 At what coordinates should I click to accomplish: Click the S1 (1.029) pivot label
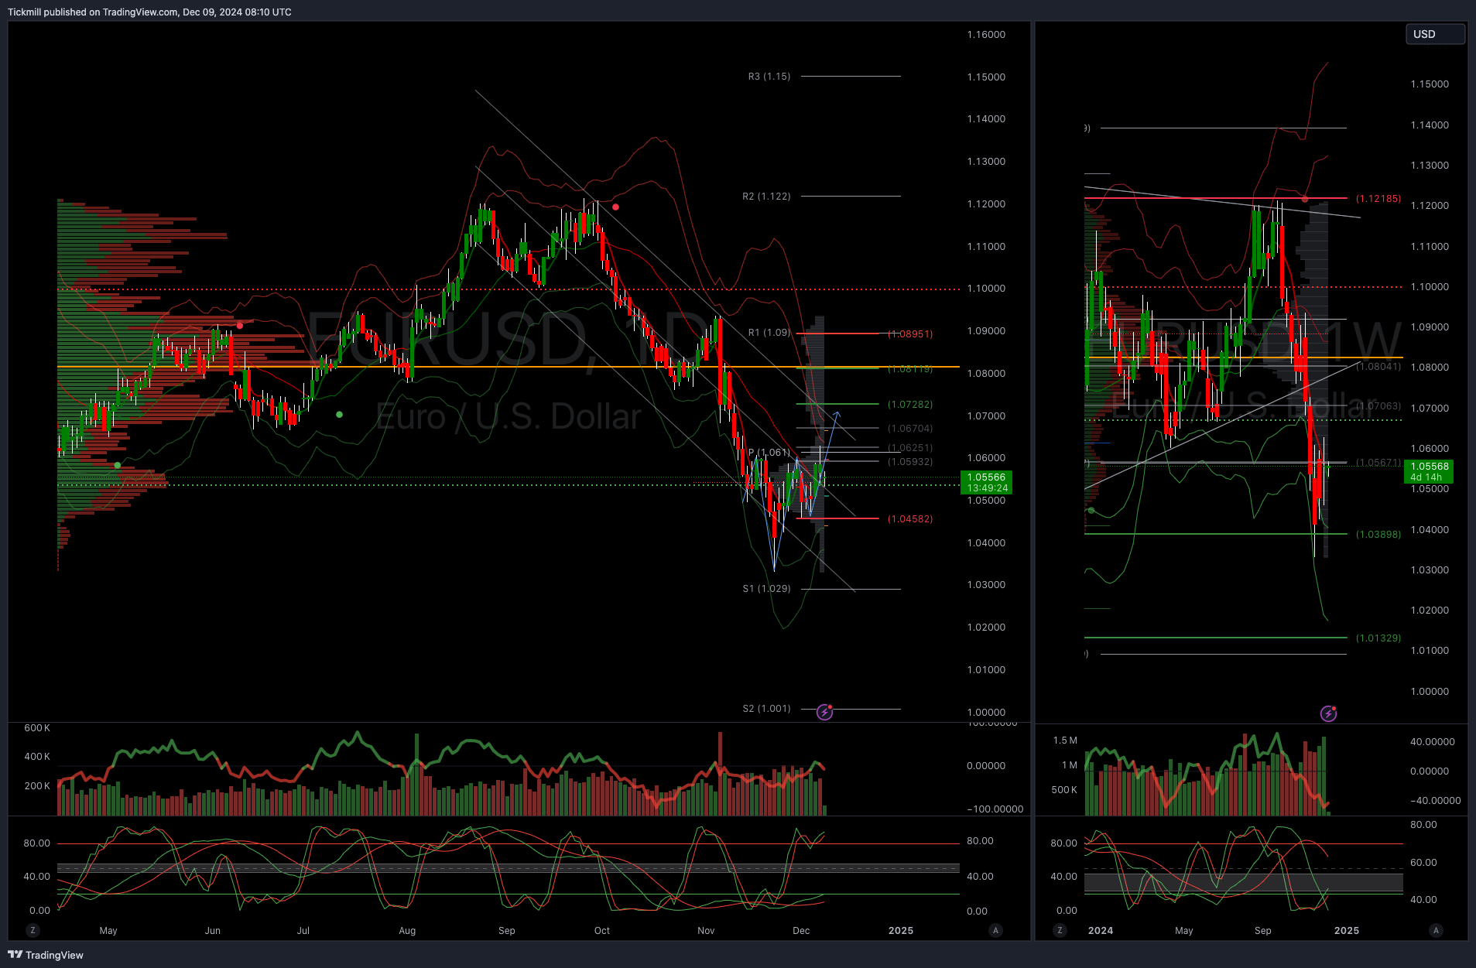[x=766, y=589]
